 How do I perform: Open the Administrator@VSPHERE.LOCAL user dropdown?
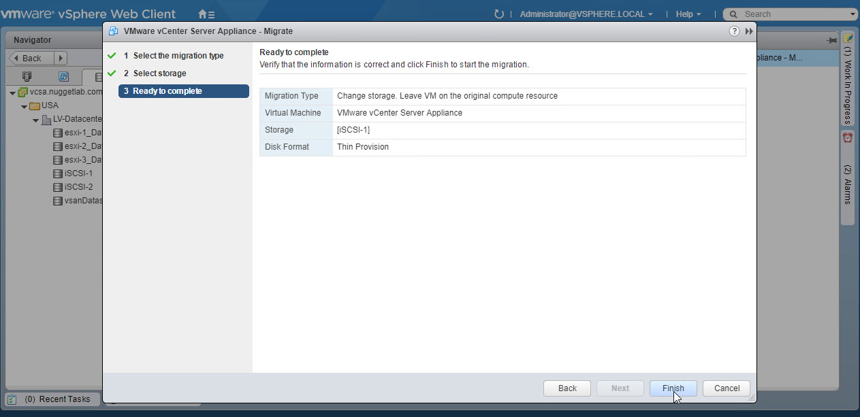point(586,14)
